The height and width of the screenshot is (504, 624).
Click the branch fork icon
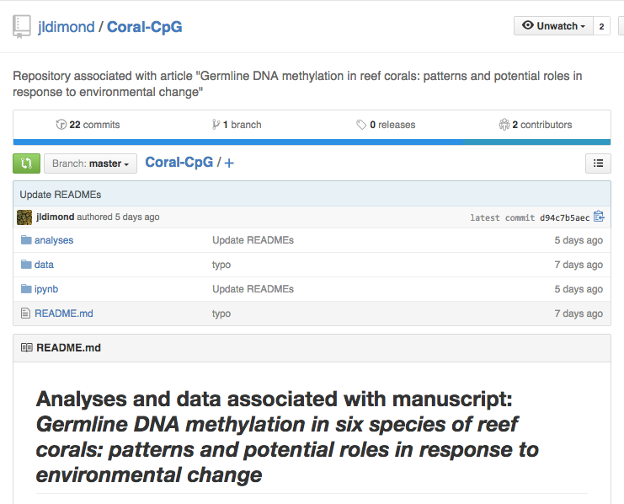[216, 125]
